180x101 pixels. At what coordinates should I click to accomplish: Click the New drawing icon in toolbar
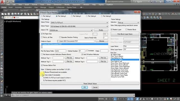[3, 14]
